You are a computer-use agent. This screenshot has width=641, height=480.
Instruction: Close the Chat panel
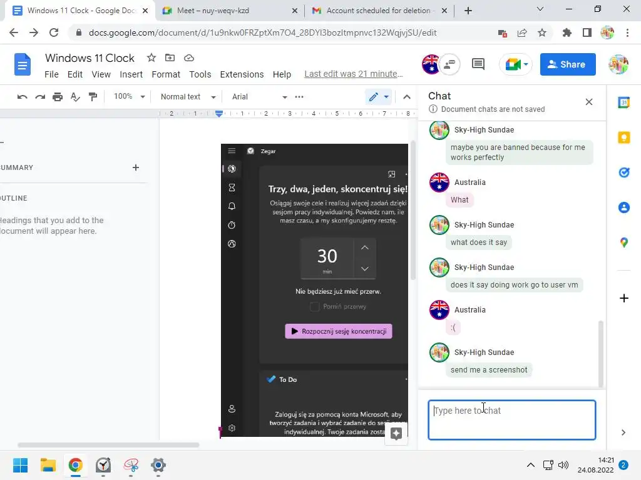point(588,102)
